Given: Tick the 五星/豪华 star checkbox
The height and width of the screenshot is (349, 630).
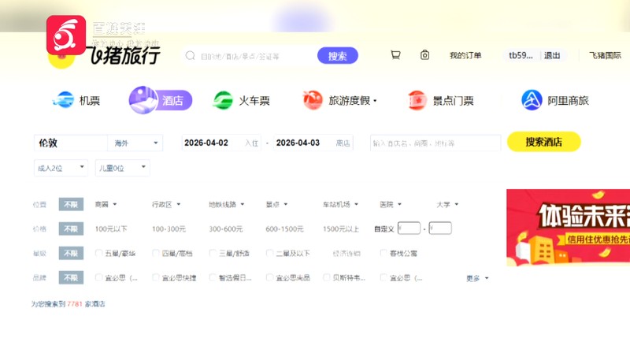Looking at the screenshot, I should pyautogui.click(x=98, y=253).
